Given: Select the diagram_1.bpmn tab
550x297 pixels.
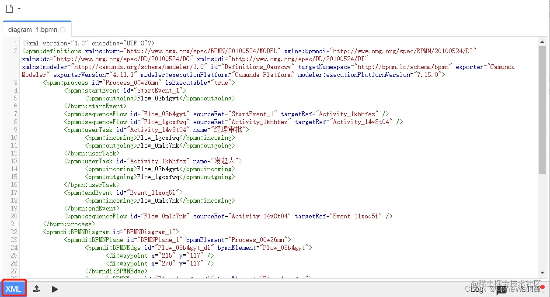Looking at the screenshot, I should click(x=37, y=30).
